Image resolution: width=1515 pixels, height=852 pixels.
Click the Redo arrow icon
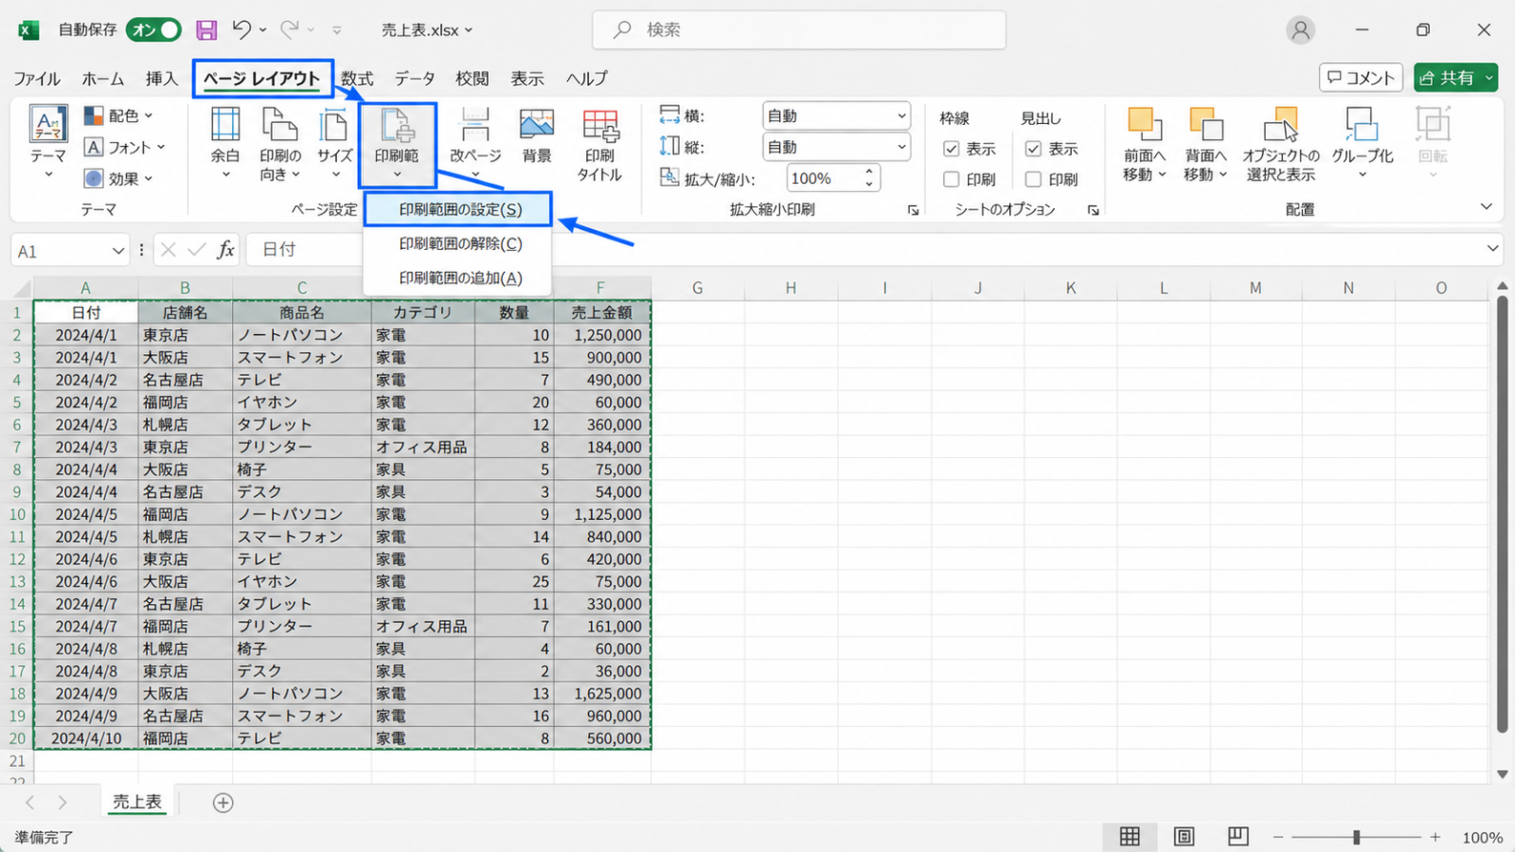coord(290,30)
